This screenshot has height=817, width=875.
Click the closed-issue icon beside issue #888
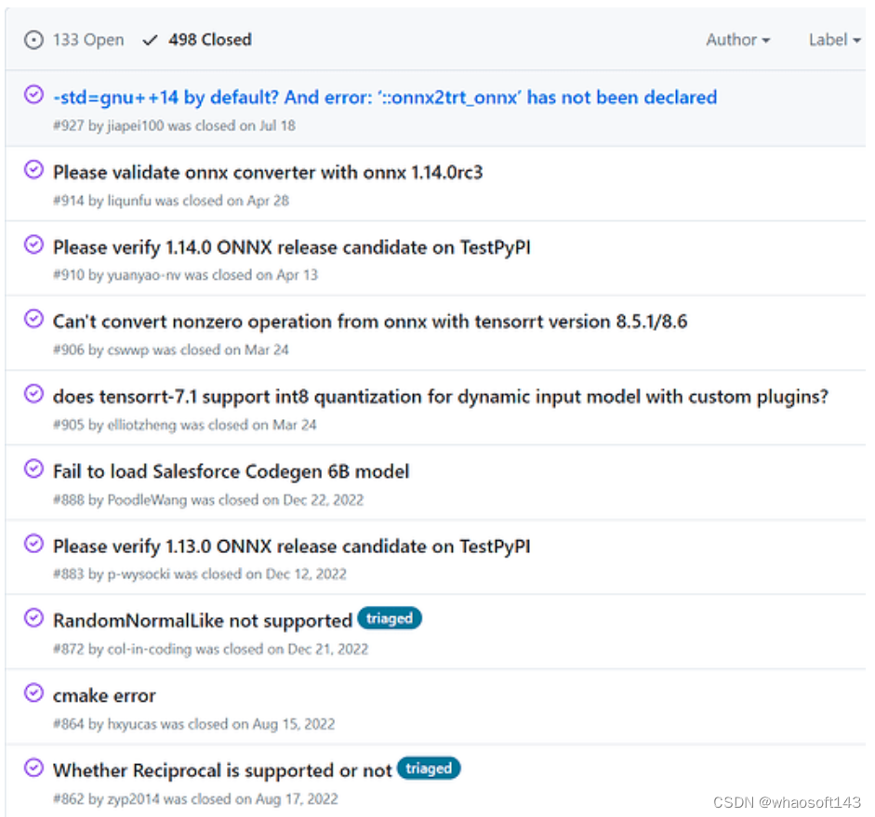(33, 468)
